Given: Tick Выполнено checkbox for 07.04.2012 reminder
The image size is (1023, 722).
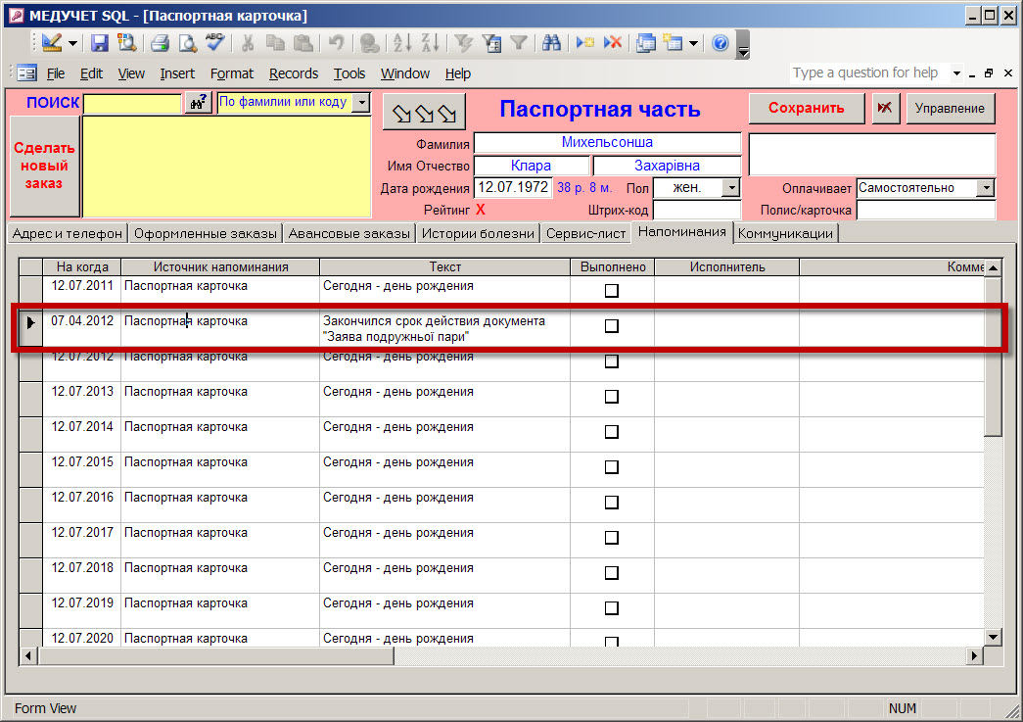Looking at the screenshot, I should pyautogui.click(x=612, y=326).
